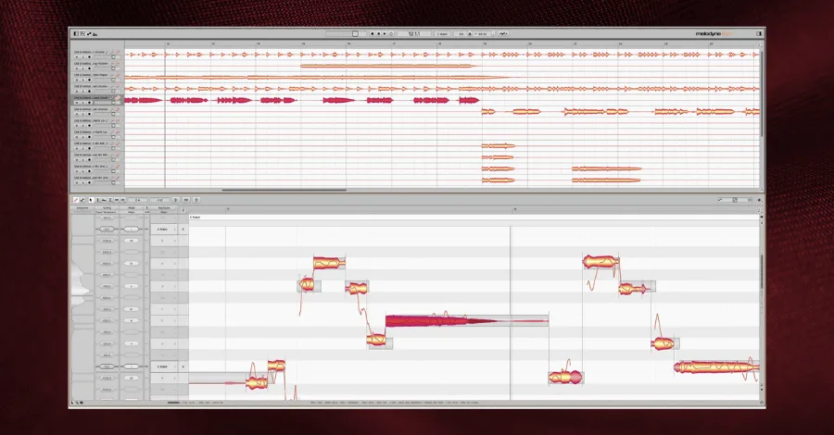Open the Correct Pitch macro
Screen dimensions: 834x435
point(176,200)
